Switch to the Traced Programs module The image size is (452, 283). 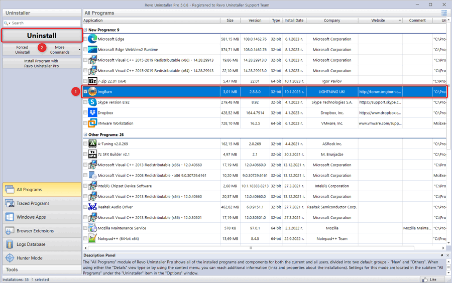tap(42, 203)
